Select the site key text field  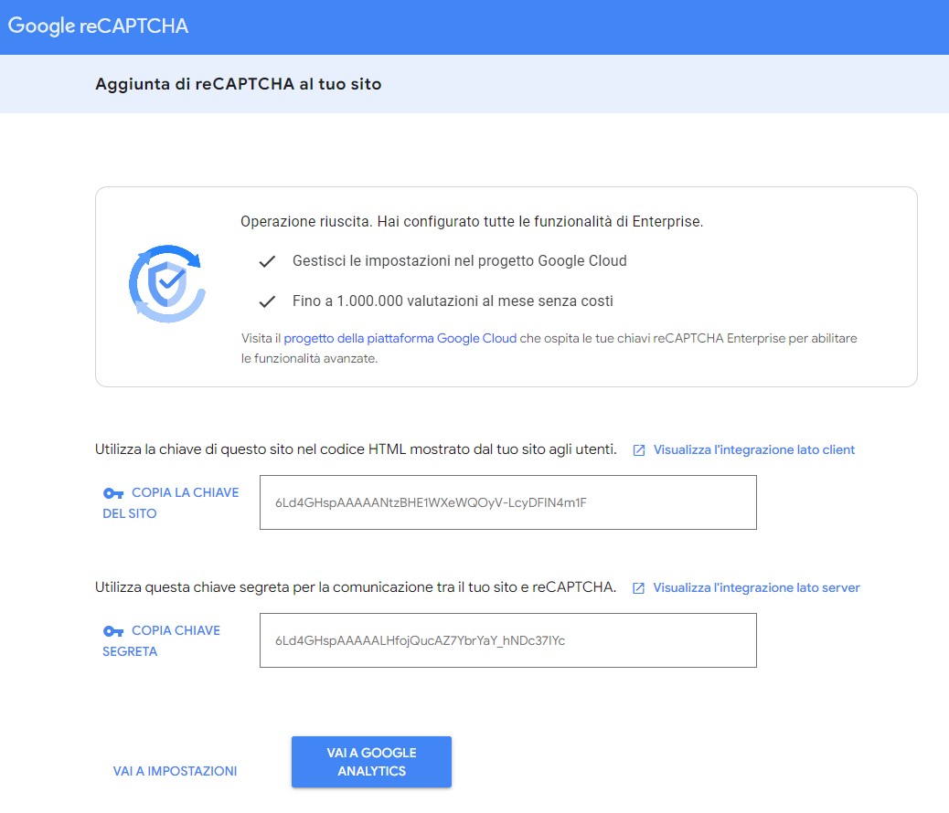tap(507, 502)
